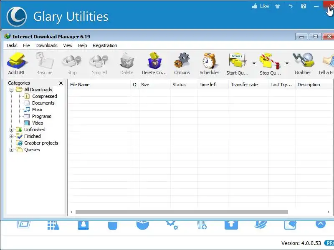Open the Grabber tool

tap(303, 63)
